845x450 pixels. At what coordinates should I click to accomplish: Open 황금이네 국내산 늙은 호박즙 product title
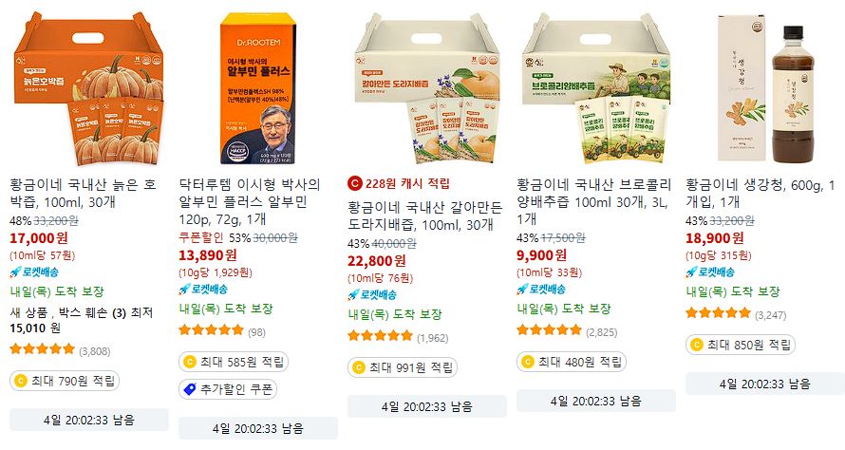tap(83, 194)
